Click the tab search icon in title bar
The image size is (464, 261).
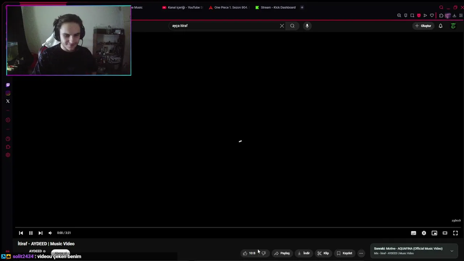[x=441, y=7]
